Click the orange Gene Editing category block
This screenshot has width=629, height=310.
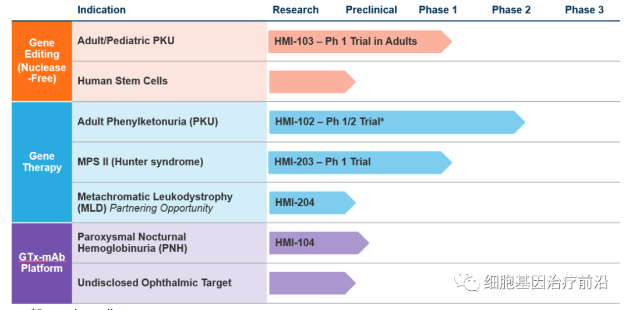pyautogui.click(x=42, y=60)
